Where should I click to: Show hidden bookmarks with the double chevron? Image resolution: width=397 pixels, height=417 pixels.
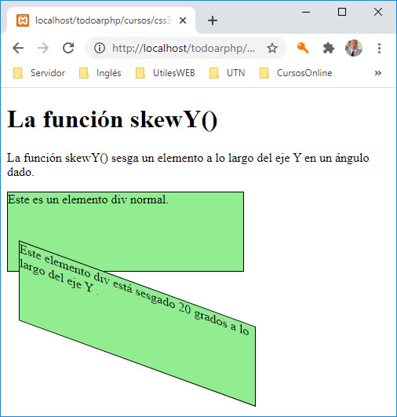(x=378, y=73)
